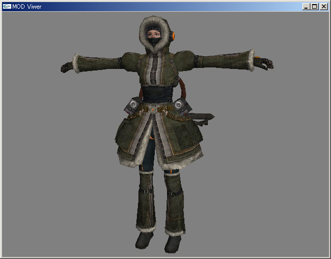331x259 pixels.
Task: Click the MOD Viewer title bar text
Action: 27,6
